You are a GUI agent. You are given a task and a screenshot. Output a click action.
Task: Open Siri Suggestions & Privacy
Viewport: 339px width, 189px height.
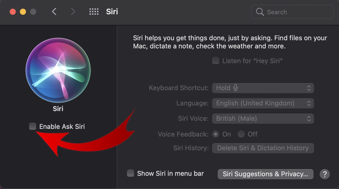266,174
